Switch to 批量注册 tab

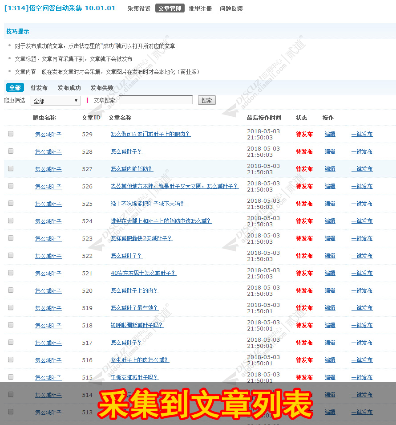point(200,8)
